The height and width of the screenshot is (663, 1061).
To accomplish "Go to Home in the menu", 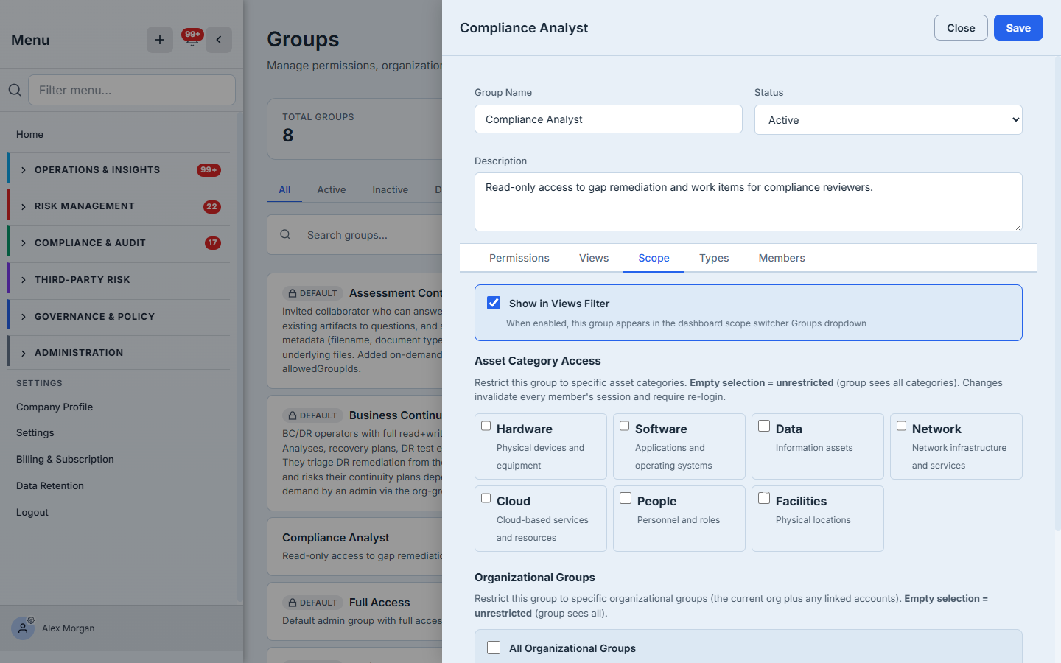I will coord(30,134).
